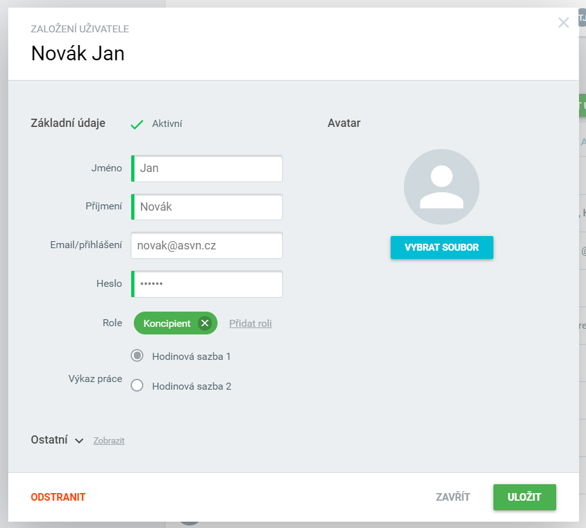Click the Email/přihlášení input field
Image resolution: width=586 pixels, height=528 pixels.
click(x=207, y=246)
